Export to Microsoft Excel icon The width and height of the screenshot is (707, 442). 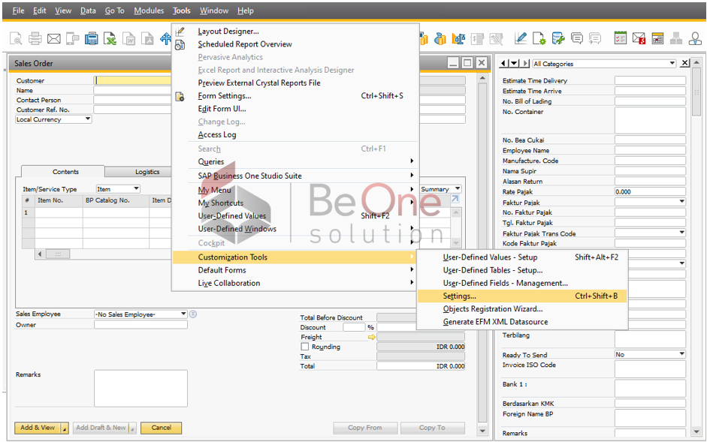110,39
